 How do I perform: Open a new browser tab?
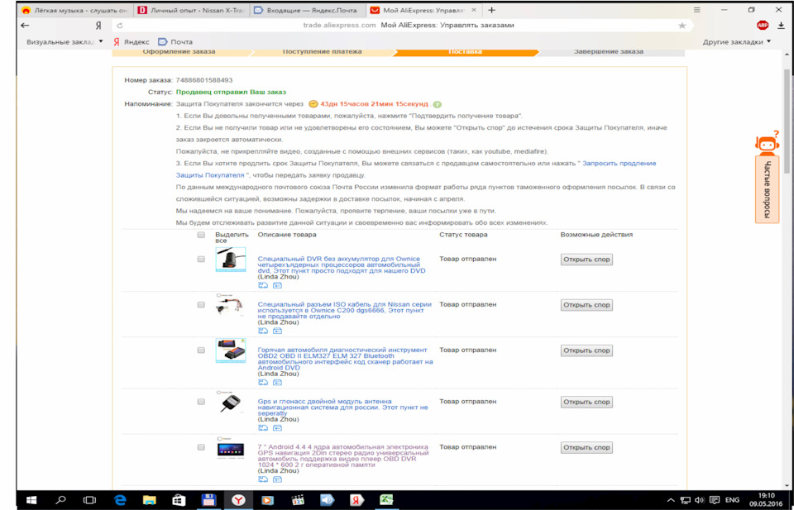pyautogui.click(x=491, y=10)
